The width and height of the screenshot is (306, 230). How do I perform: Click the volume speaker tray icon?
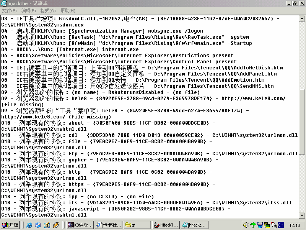tap(246, 225)
